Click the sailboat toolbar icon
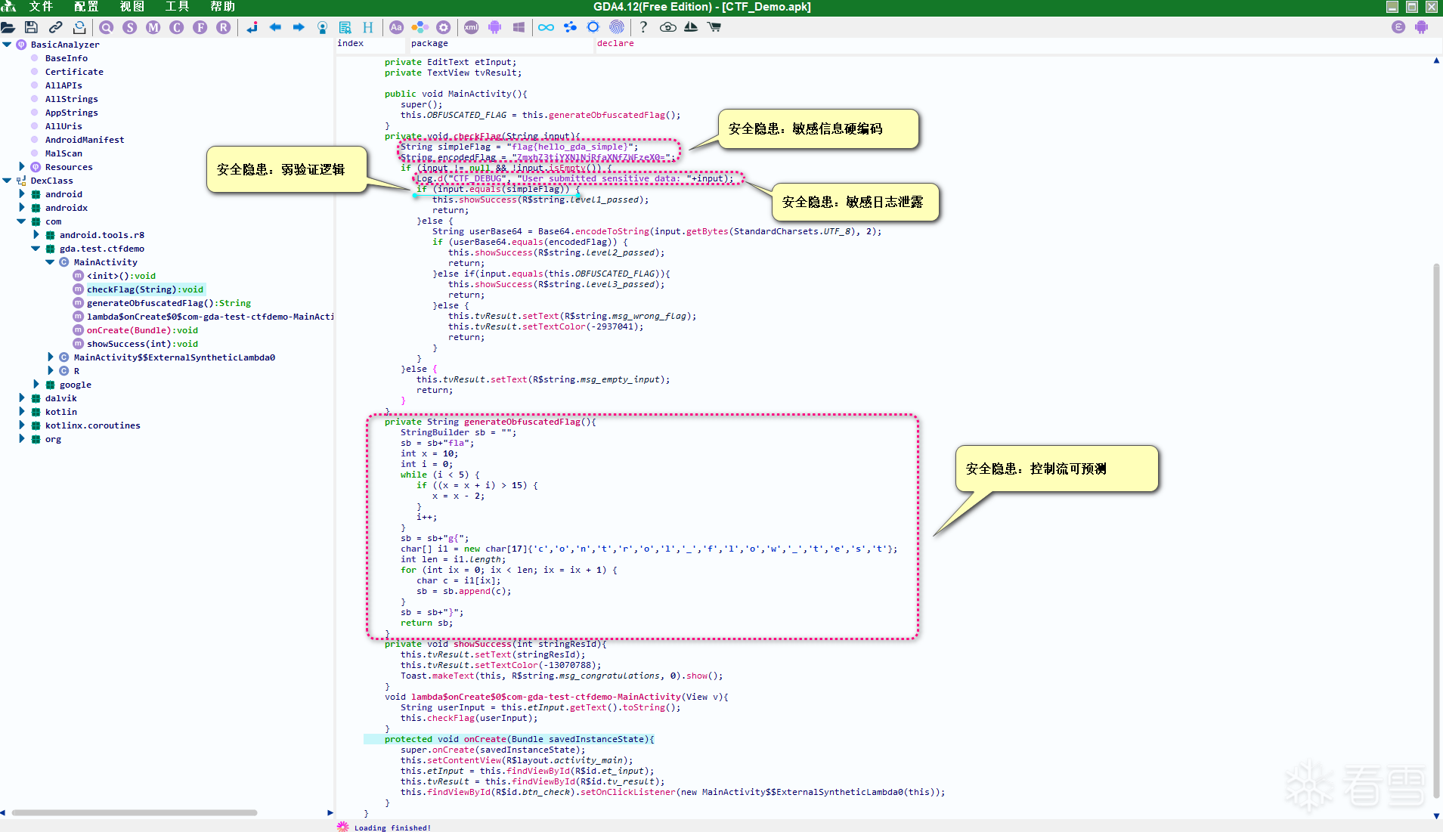1443x832 pixels. click(691, 27)
